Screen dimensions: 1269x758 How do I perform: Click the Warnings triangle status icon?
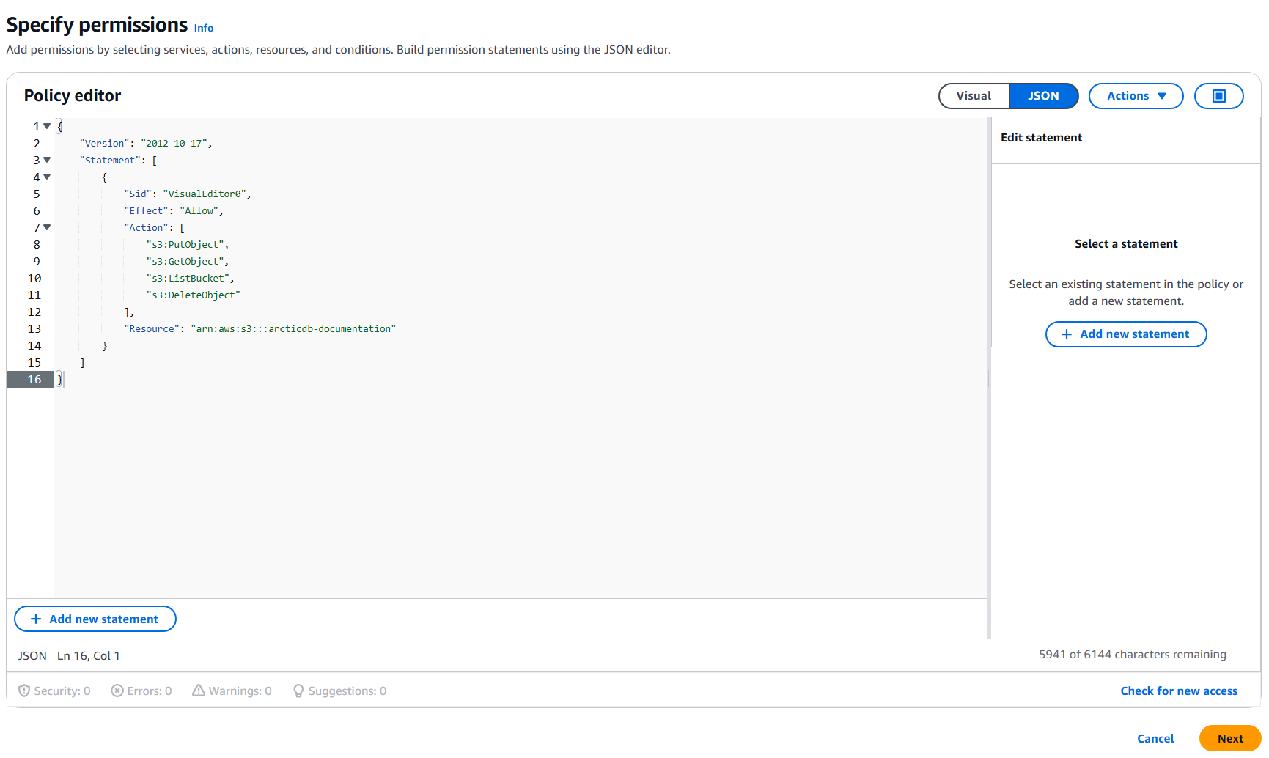click(x=199, y=691)
